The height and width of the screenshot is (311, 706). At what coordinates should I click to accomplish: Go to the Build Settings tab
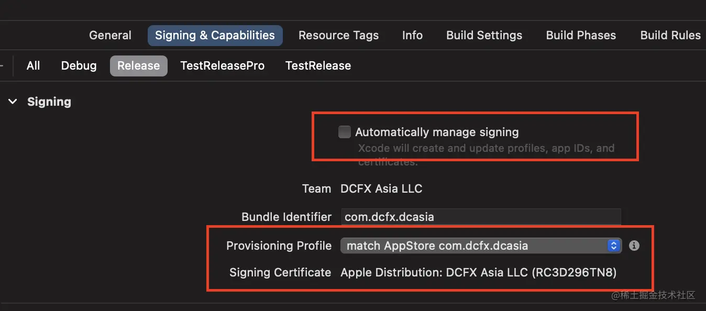484,35
